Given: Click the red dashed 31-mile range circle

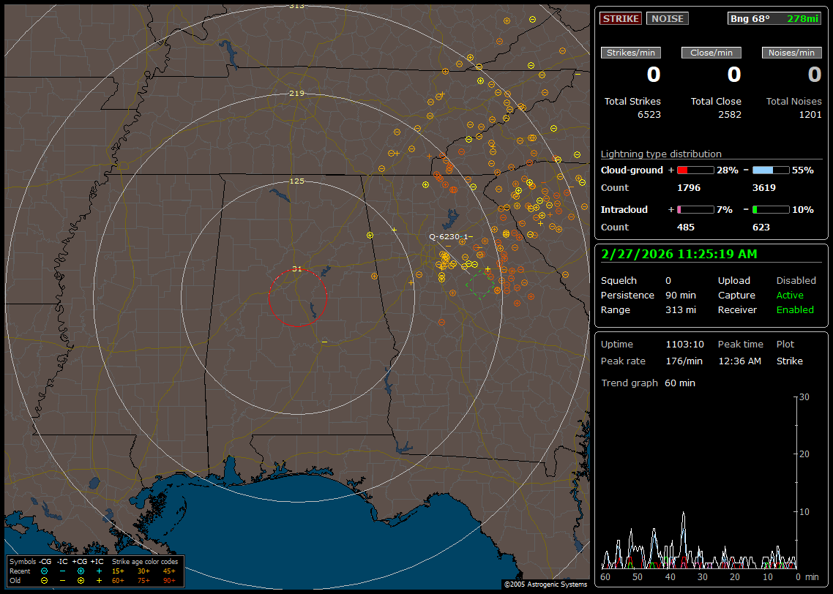Looking at the screenshot, I should coord(269,297).
